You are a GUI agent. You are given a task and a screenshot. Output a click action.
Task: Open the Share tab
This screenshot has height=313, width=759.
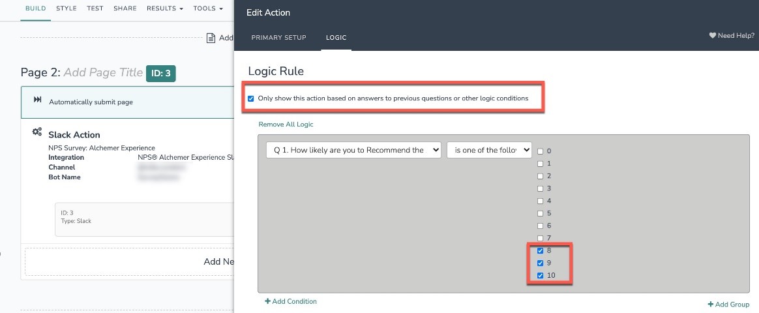tap(125, 8)
